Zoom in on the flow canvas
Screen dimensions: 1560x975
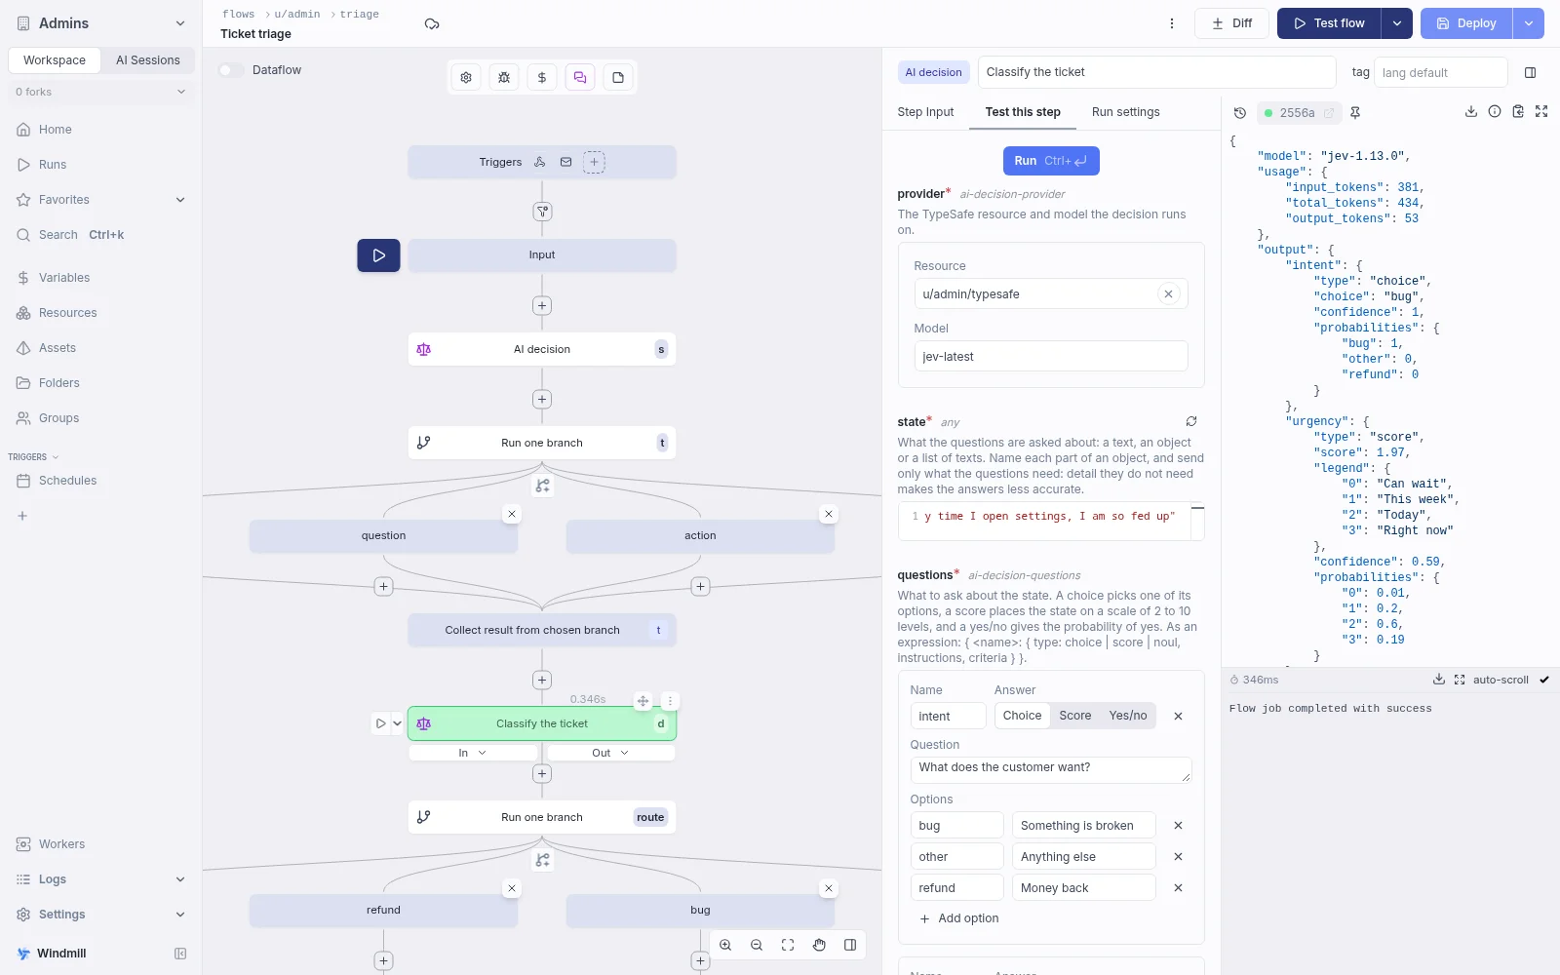click(x=725, y=945)
